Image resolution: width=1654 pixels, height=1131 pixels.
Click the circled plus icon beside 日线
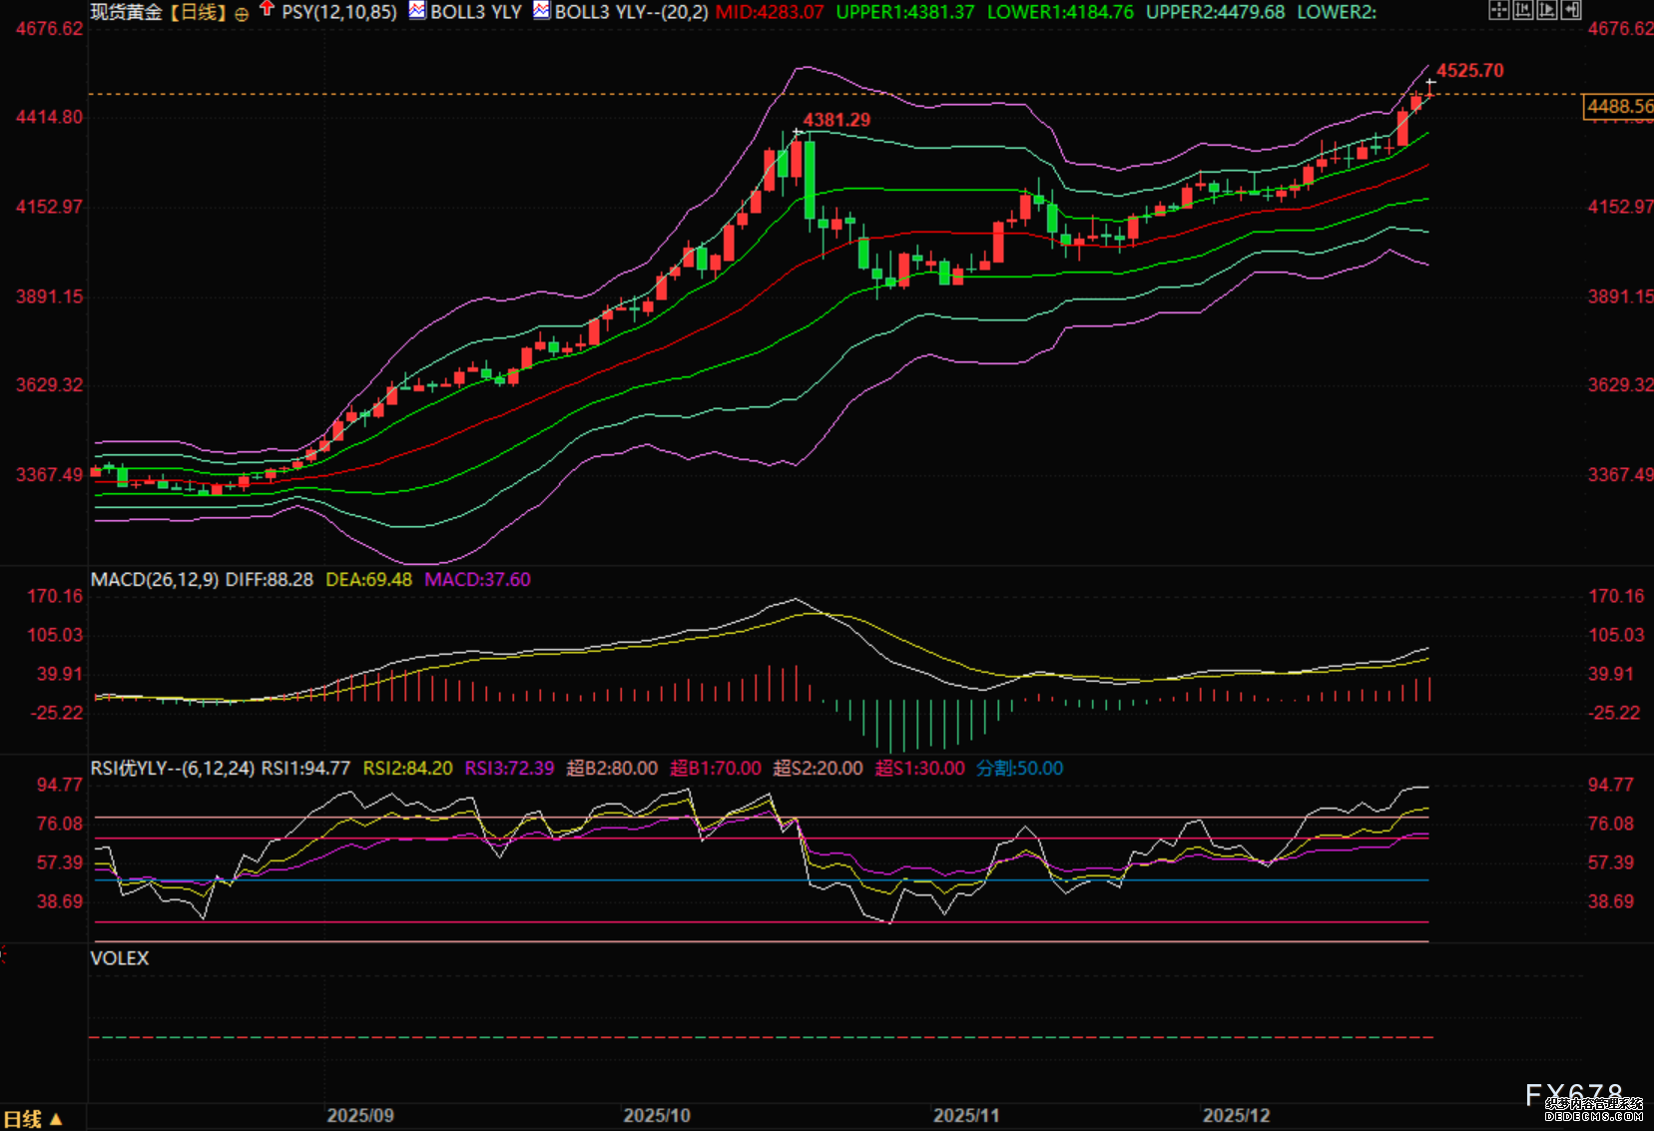tap(242, 14)
